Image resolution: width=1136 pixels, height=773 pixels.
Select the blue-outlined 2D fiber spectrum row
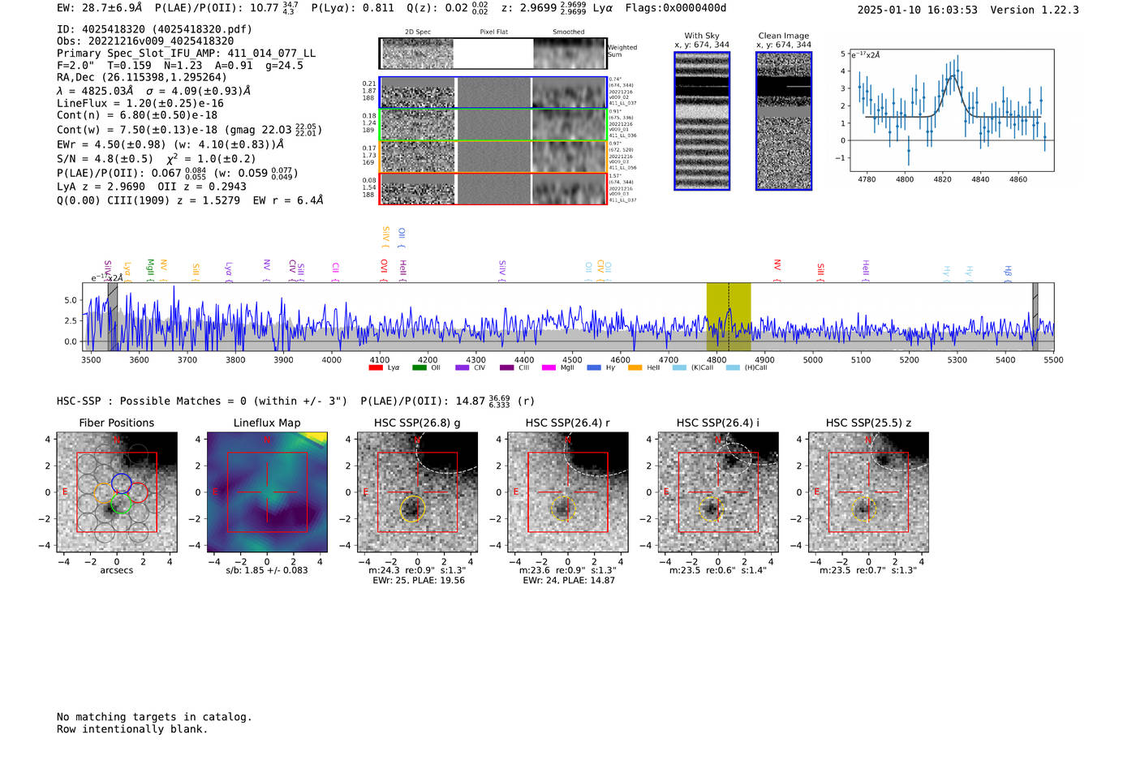[x=493, y=92]
